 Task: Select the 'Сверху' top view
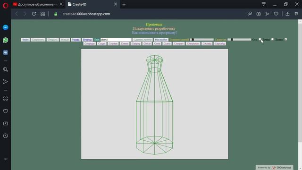coord(136,44)
